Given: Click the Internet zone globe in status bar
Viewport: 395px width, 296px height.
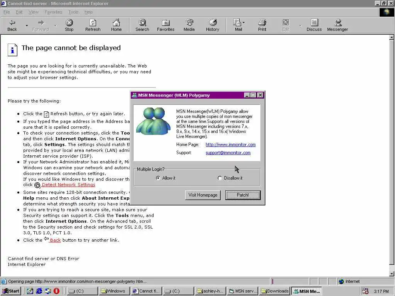Looking at the screenshot, I should 341,281.
